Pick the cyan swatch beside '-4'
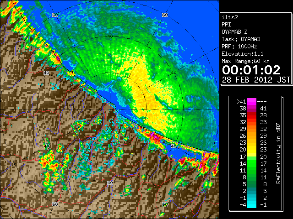 (x=252, y=205)
